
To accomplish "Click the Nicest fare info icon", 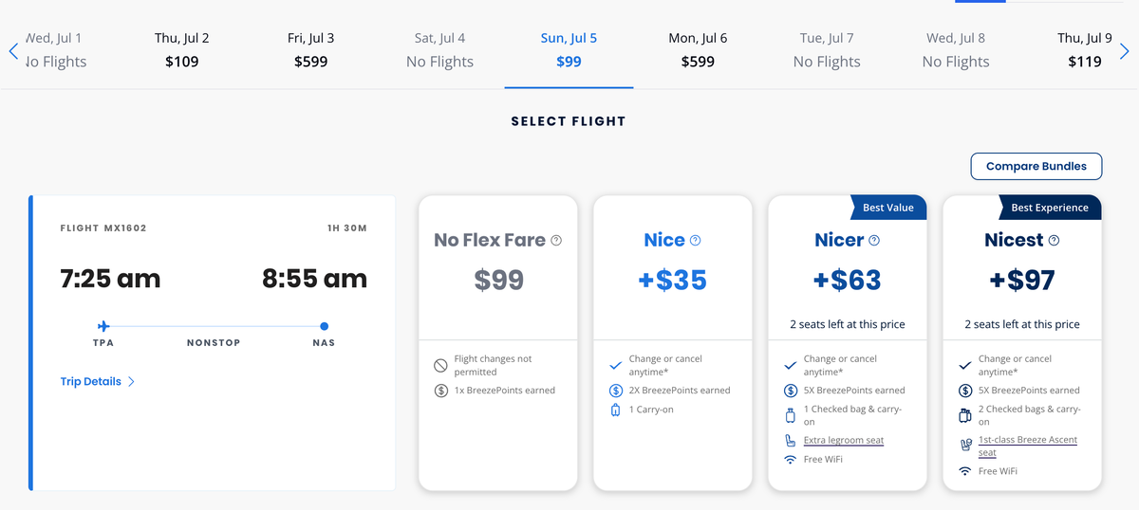I will tap(1054, 241).
